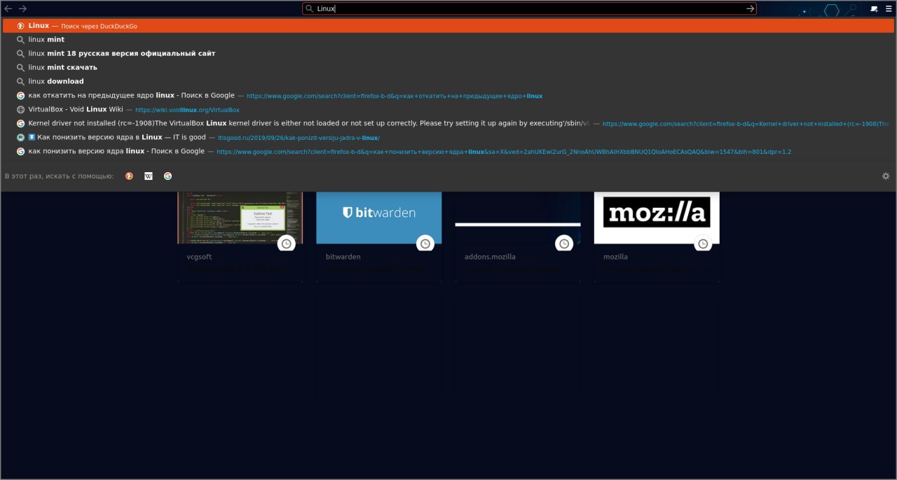
Task: Click the 'bitwarden' tile label
Action: click(343, 257)
